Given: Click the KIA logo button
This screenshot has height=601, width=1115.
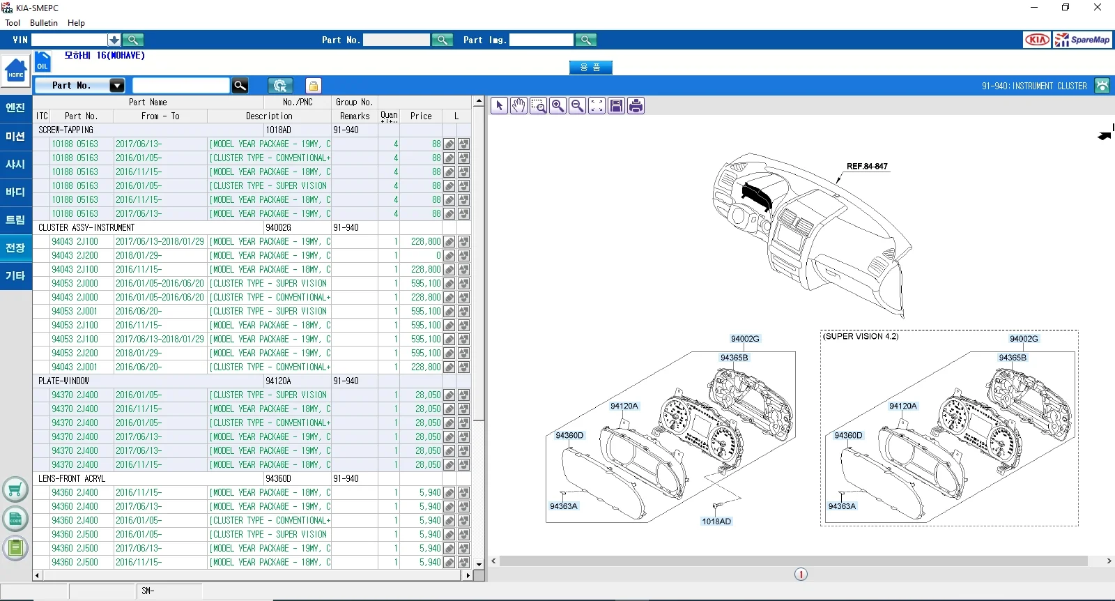Looking at the screenshot, I should 1037,40.
